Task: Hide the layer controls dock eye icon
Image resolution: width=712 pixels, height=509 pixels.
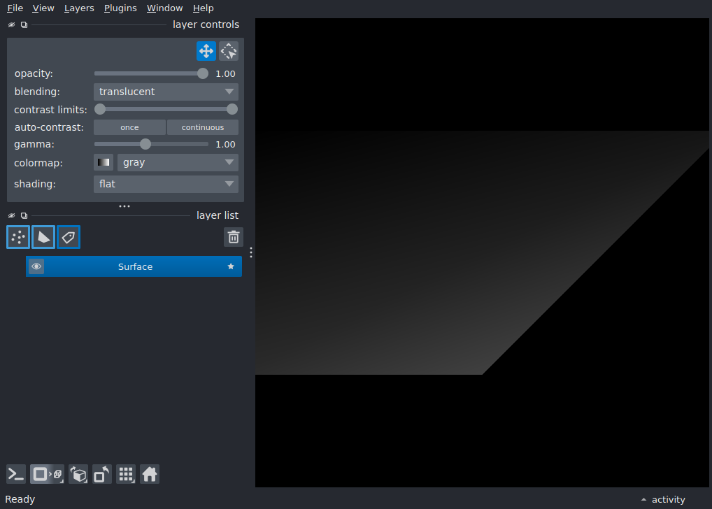Action: point(11,24)
